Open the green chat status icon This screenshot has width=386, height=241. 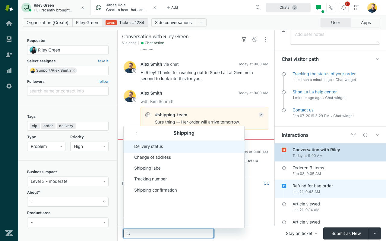click(318, 8)
